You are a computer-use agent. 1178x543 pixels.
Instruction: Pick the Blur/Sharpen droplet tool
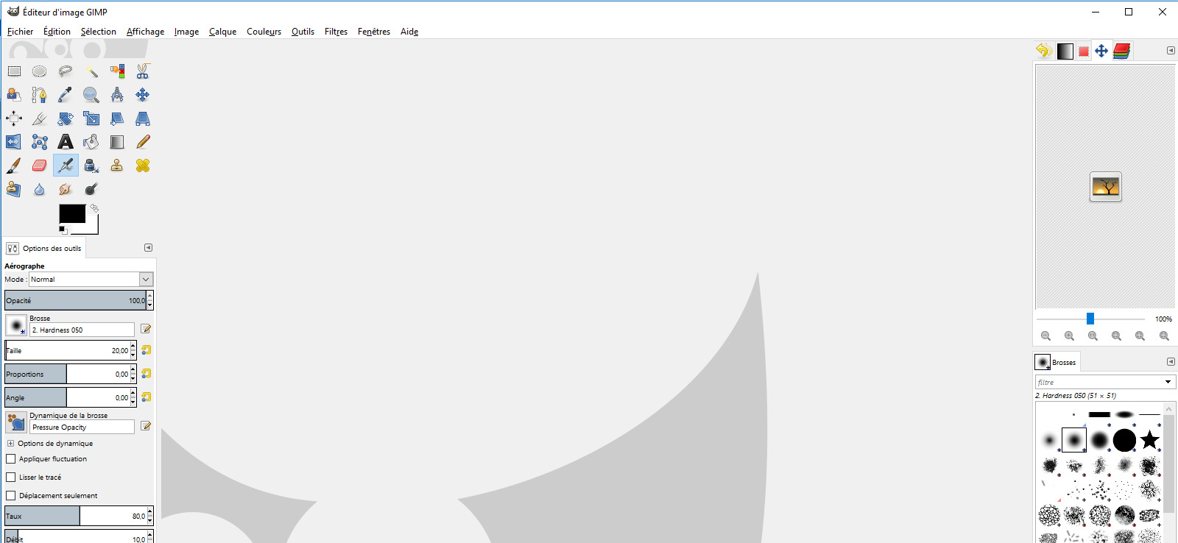point(40,189)
